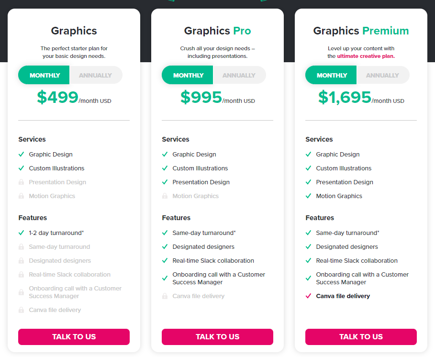The image size is (435, 357).
Task: Click the ultimate creative plan pink text
Action: point(366,56)
